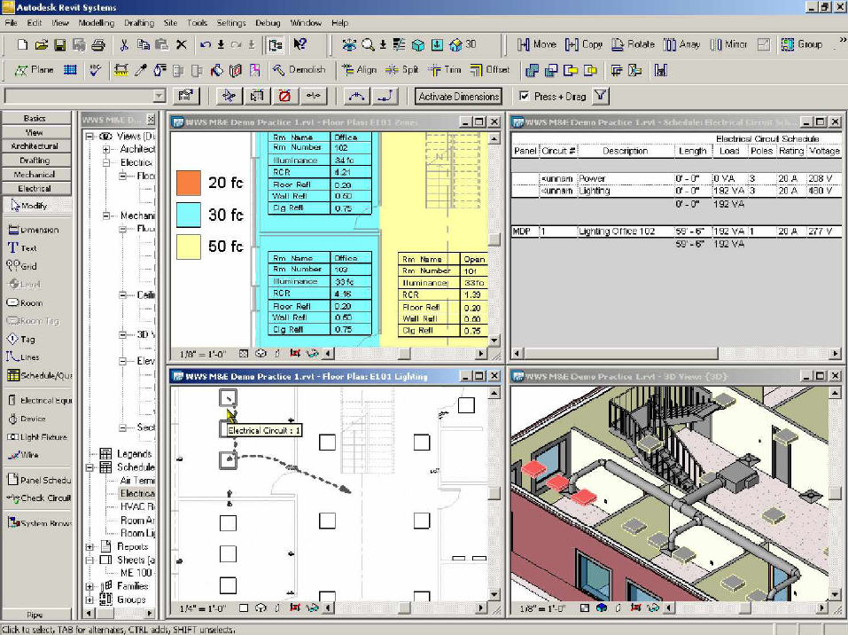Collapse the Electrical views node
The image size is (848, 635).
click(106, 162)
